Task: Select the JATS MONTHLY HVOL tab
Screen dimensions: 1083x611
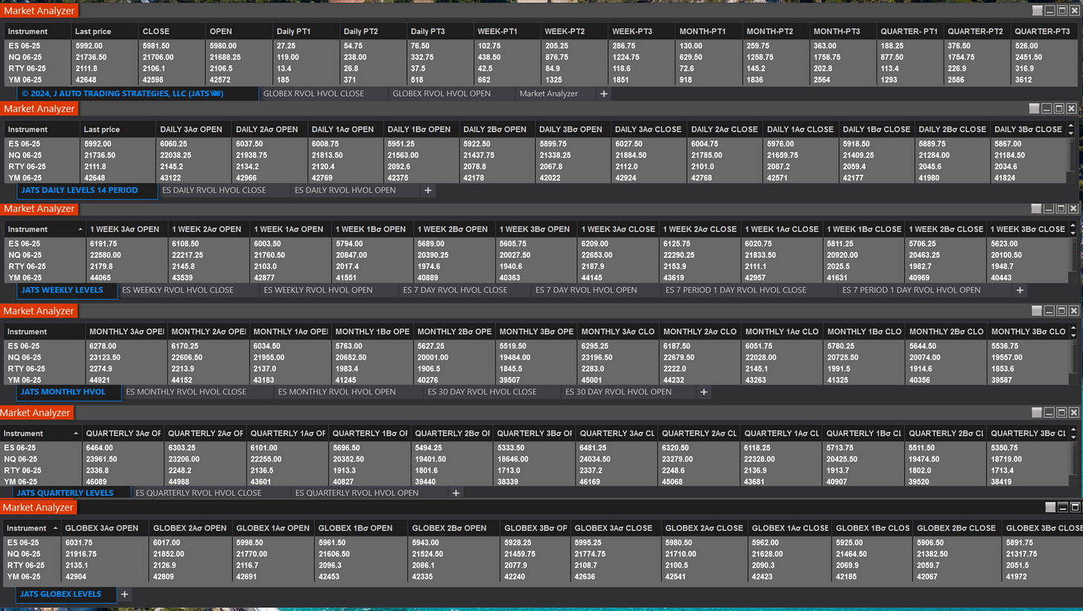Action: pyautogui.click(x=68, y=392)
